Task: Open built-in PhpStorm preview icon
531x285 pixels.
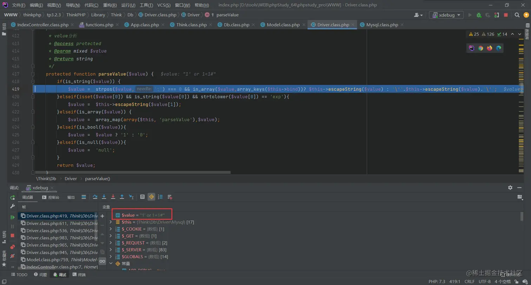Action: (472, 48)
